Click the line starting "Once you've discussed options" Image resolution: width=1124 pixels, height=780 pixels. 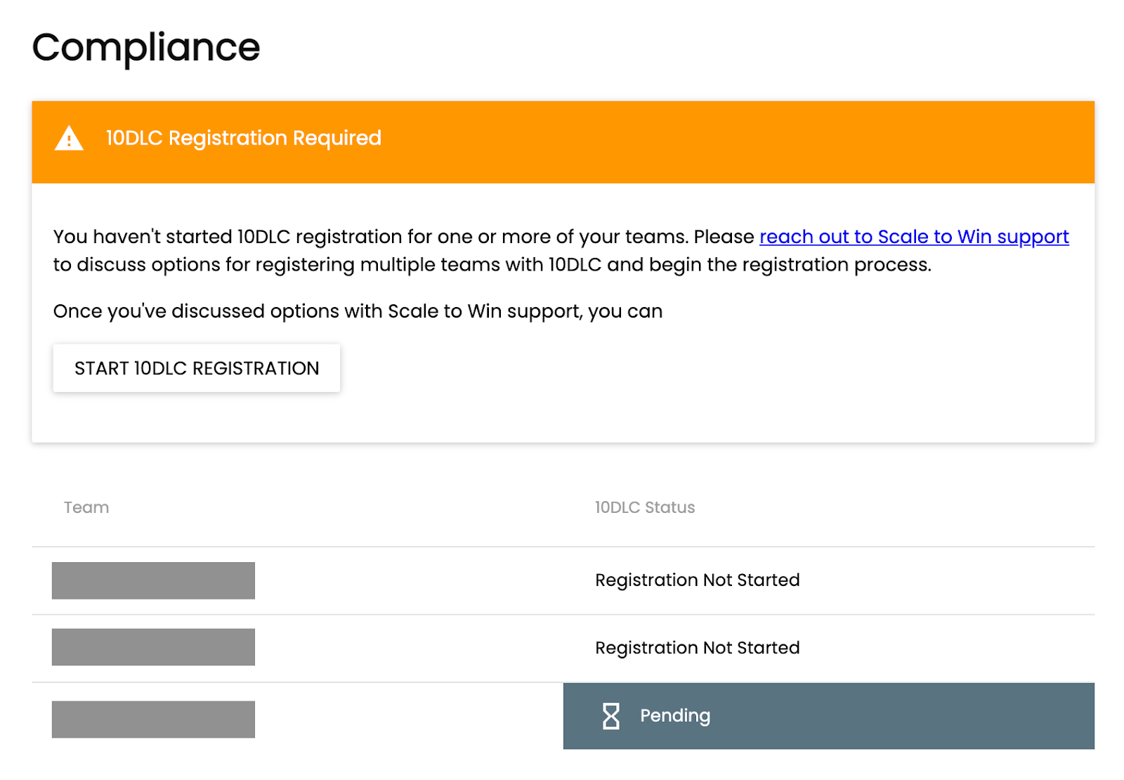358,311
